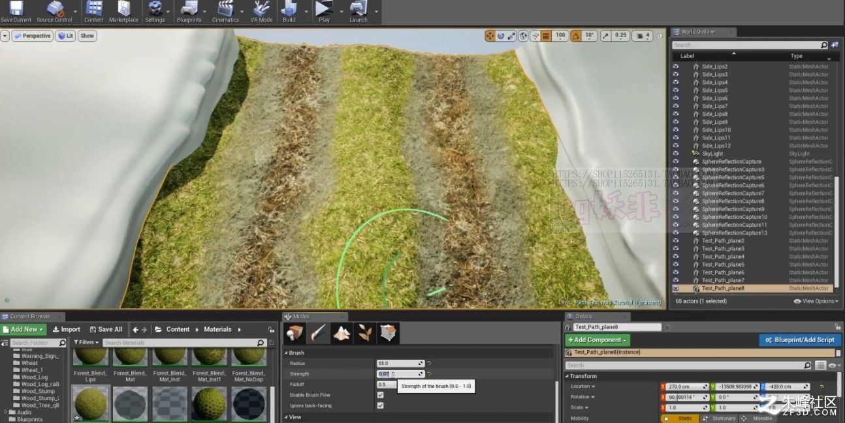Collapse the Brush section
Image resolution: width=845 pixels, height=423 pixels.
(x=286, y=353)
